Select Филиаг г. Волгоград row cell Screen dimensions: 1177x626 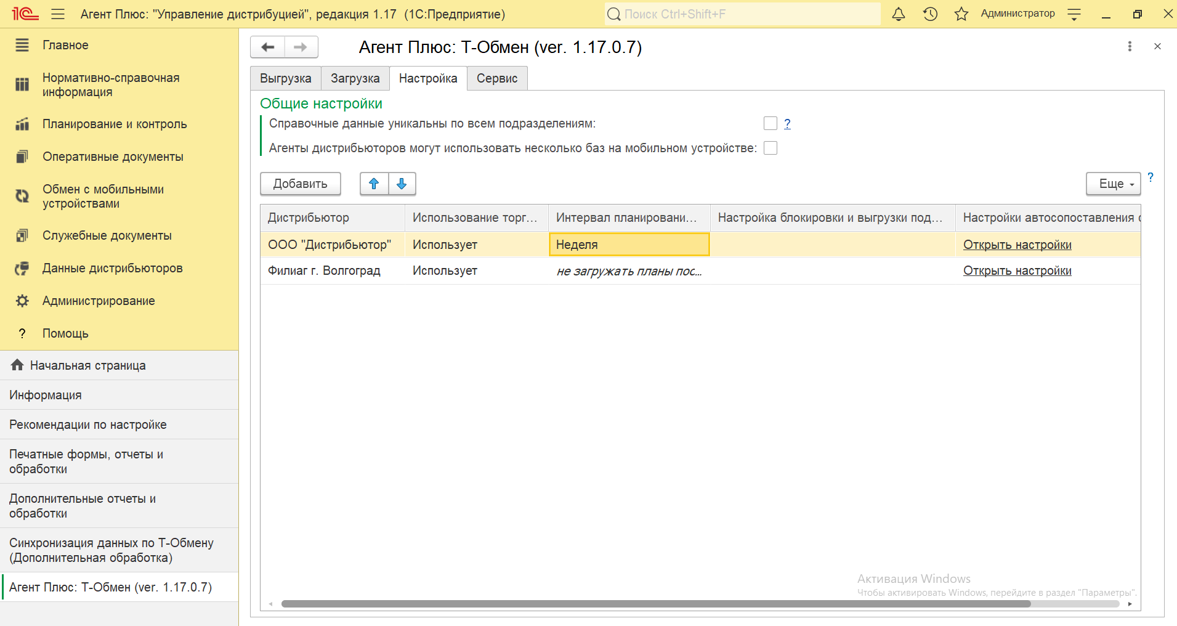pyautogui.click(x=333, y=270)
